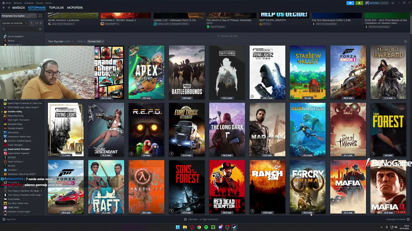Image resolution: width=412 pixels, height=231 pixels.
Task: Click the library search field
Action: (19, 29)
